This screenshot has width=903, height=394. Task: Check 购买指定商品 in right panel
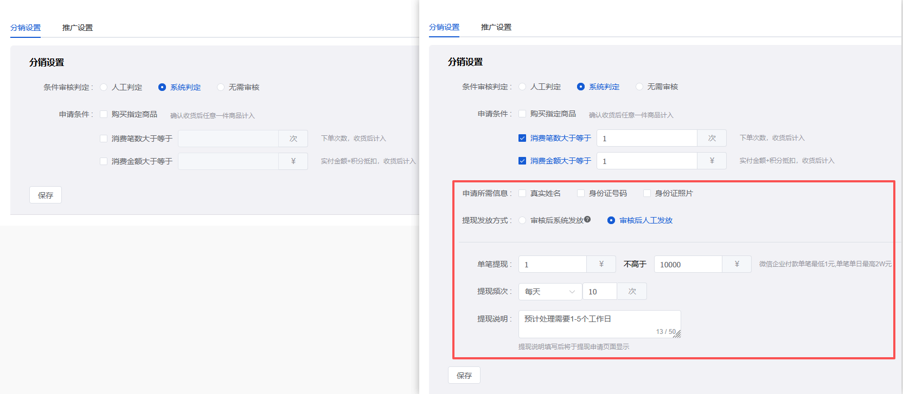(x=522, y=114)
